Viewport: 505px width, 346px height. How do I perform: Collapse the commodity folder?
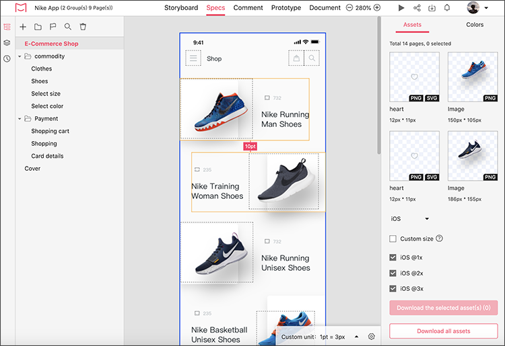coord(20,56)
